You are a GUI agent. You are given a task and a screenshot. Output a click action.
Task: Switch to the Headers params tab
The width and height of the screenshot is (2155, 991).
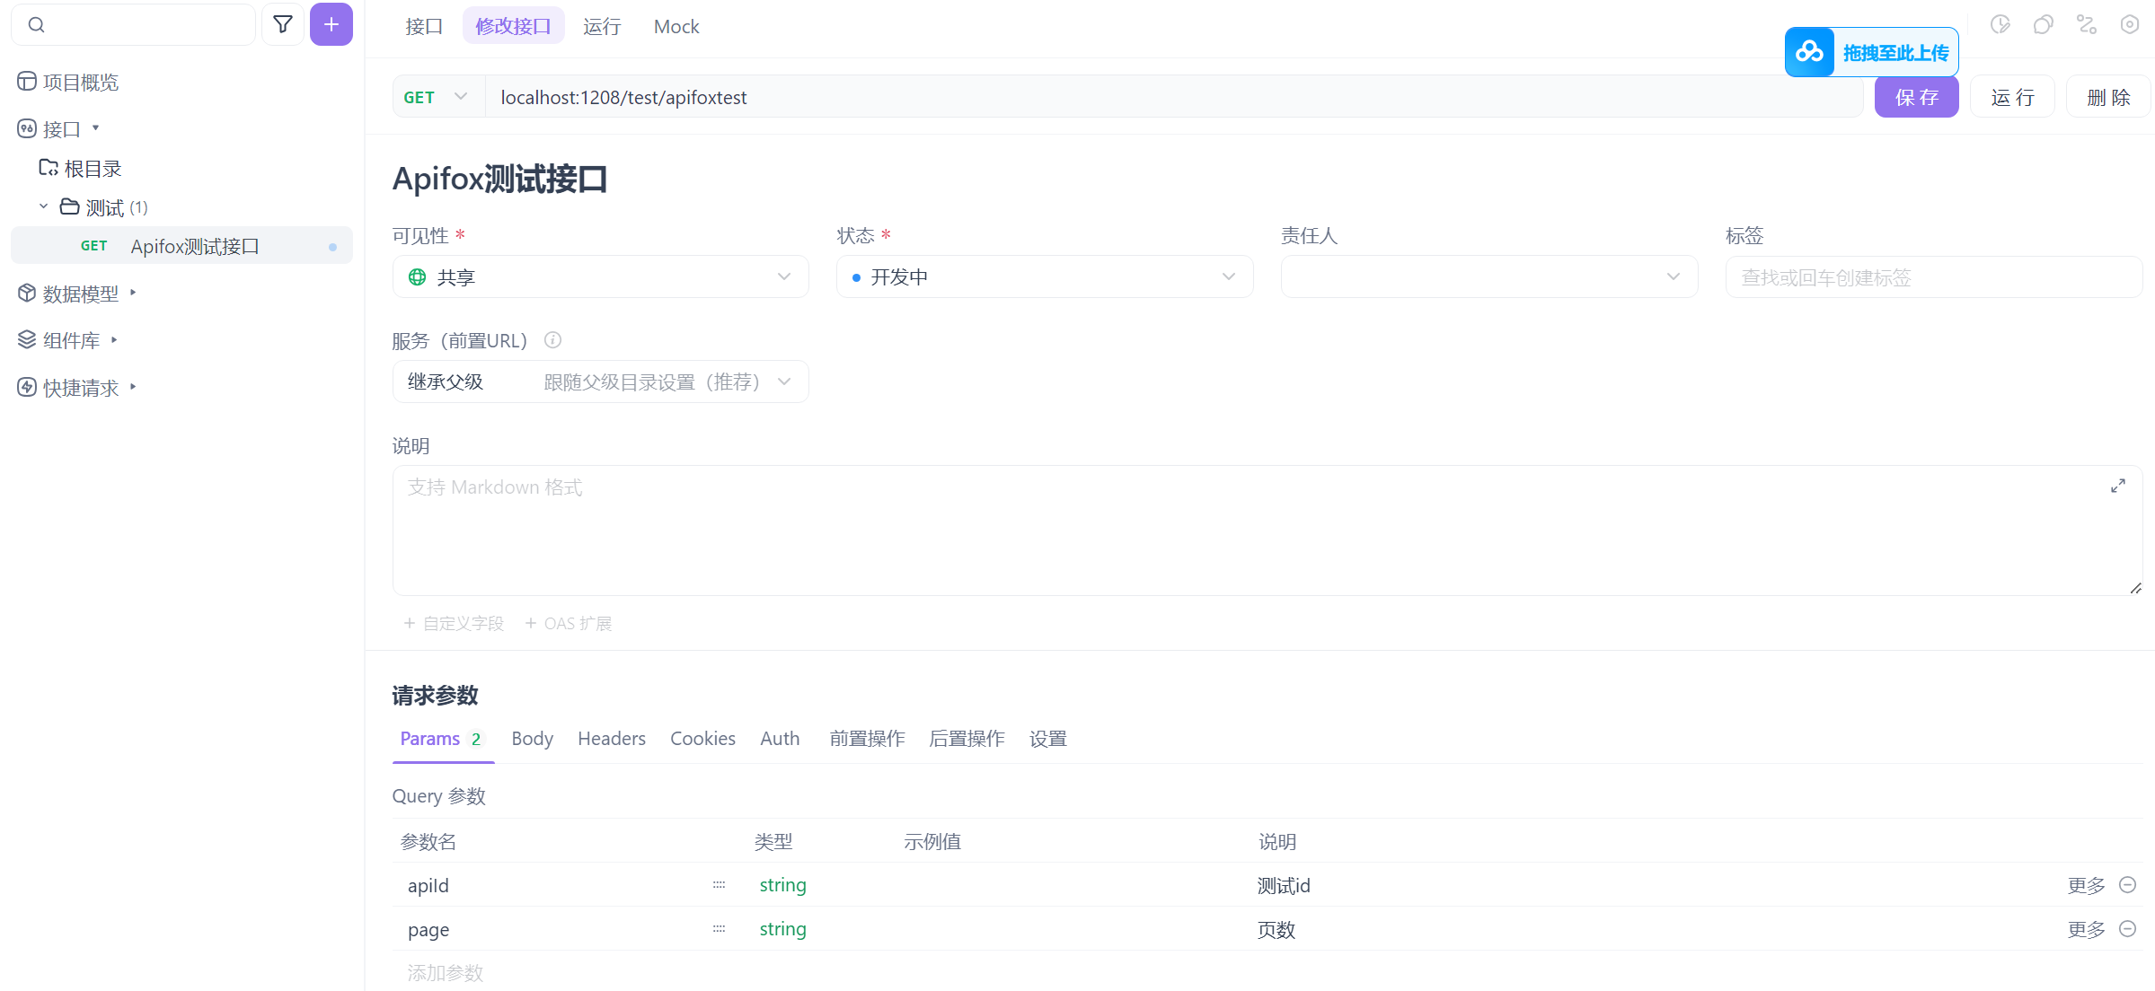click(611, 739)
